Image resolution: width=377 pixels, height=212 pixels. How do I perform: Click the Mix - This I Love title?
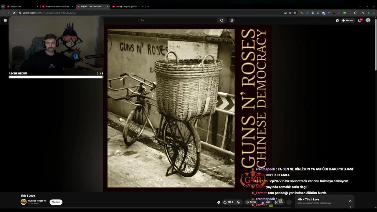click(x=308, y=199)
